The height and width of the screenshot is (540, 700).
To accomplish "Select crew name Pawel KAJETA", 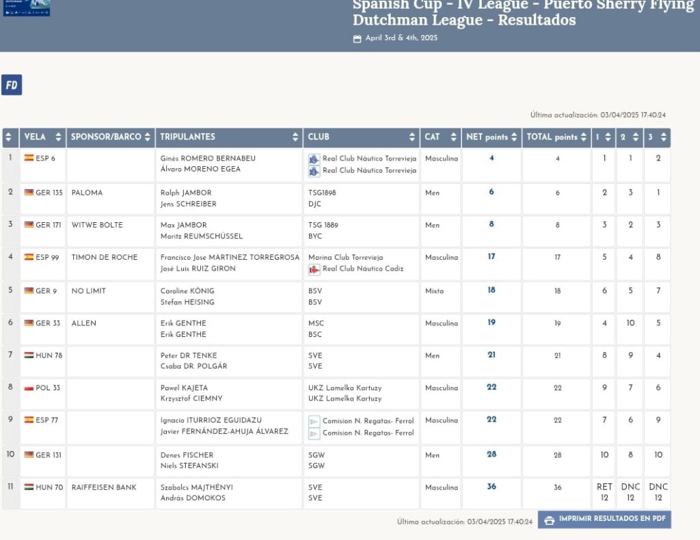I will (x=185, y=388).
